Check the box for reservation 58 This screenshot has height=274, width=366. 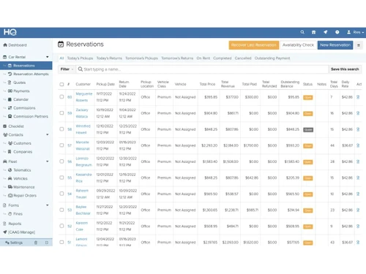coord(61,129)
